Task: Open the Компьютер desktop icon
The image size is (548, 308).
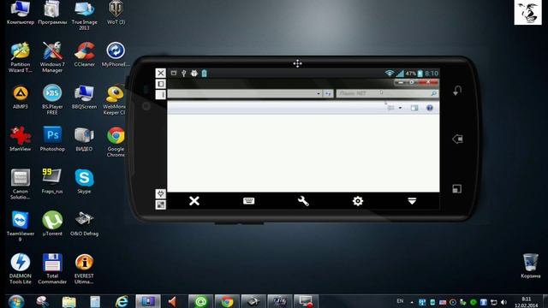Action: [21, 13]
